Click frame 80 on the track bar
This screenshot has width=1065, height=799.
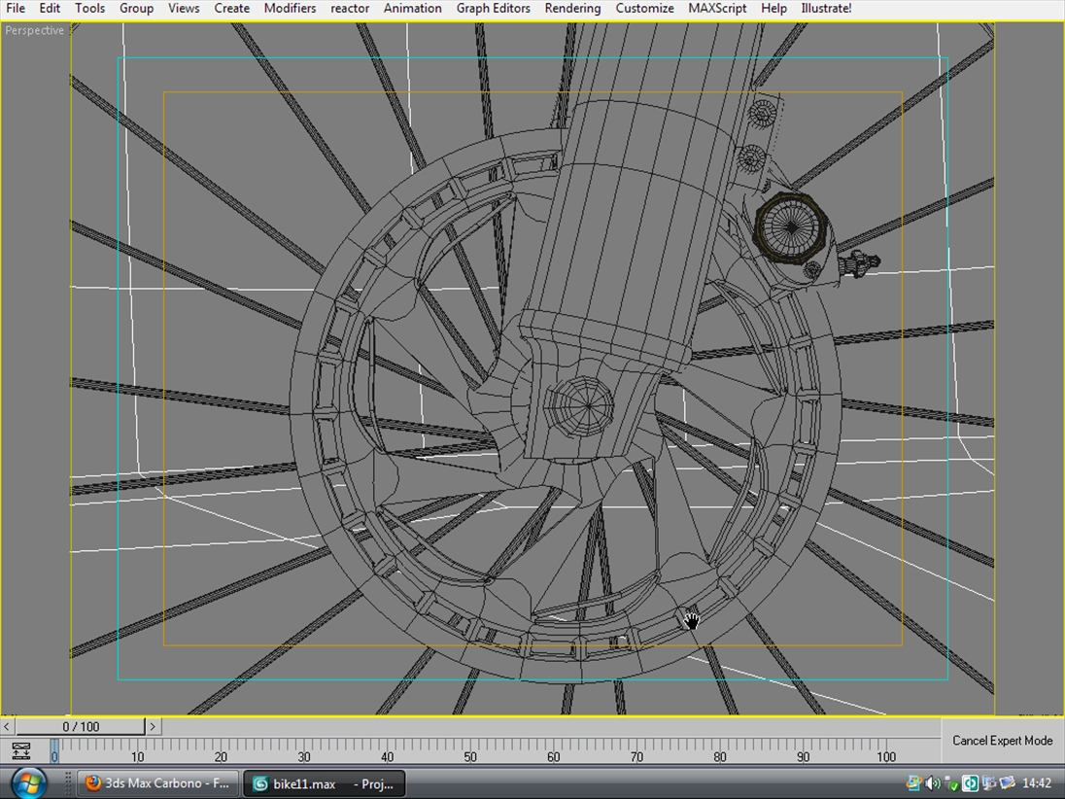click(x=720, y=756)
